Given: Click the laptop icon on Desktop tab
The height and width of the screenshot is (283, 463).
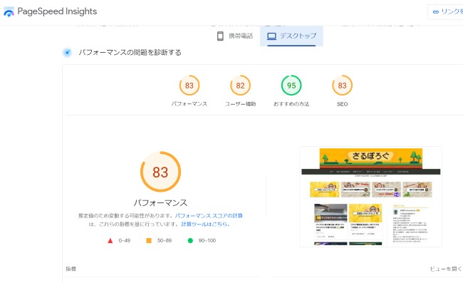Looking at the screenshot, I should tap(271, 36).
